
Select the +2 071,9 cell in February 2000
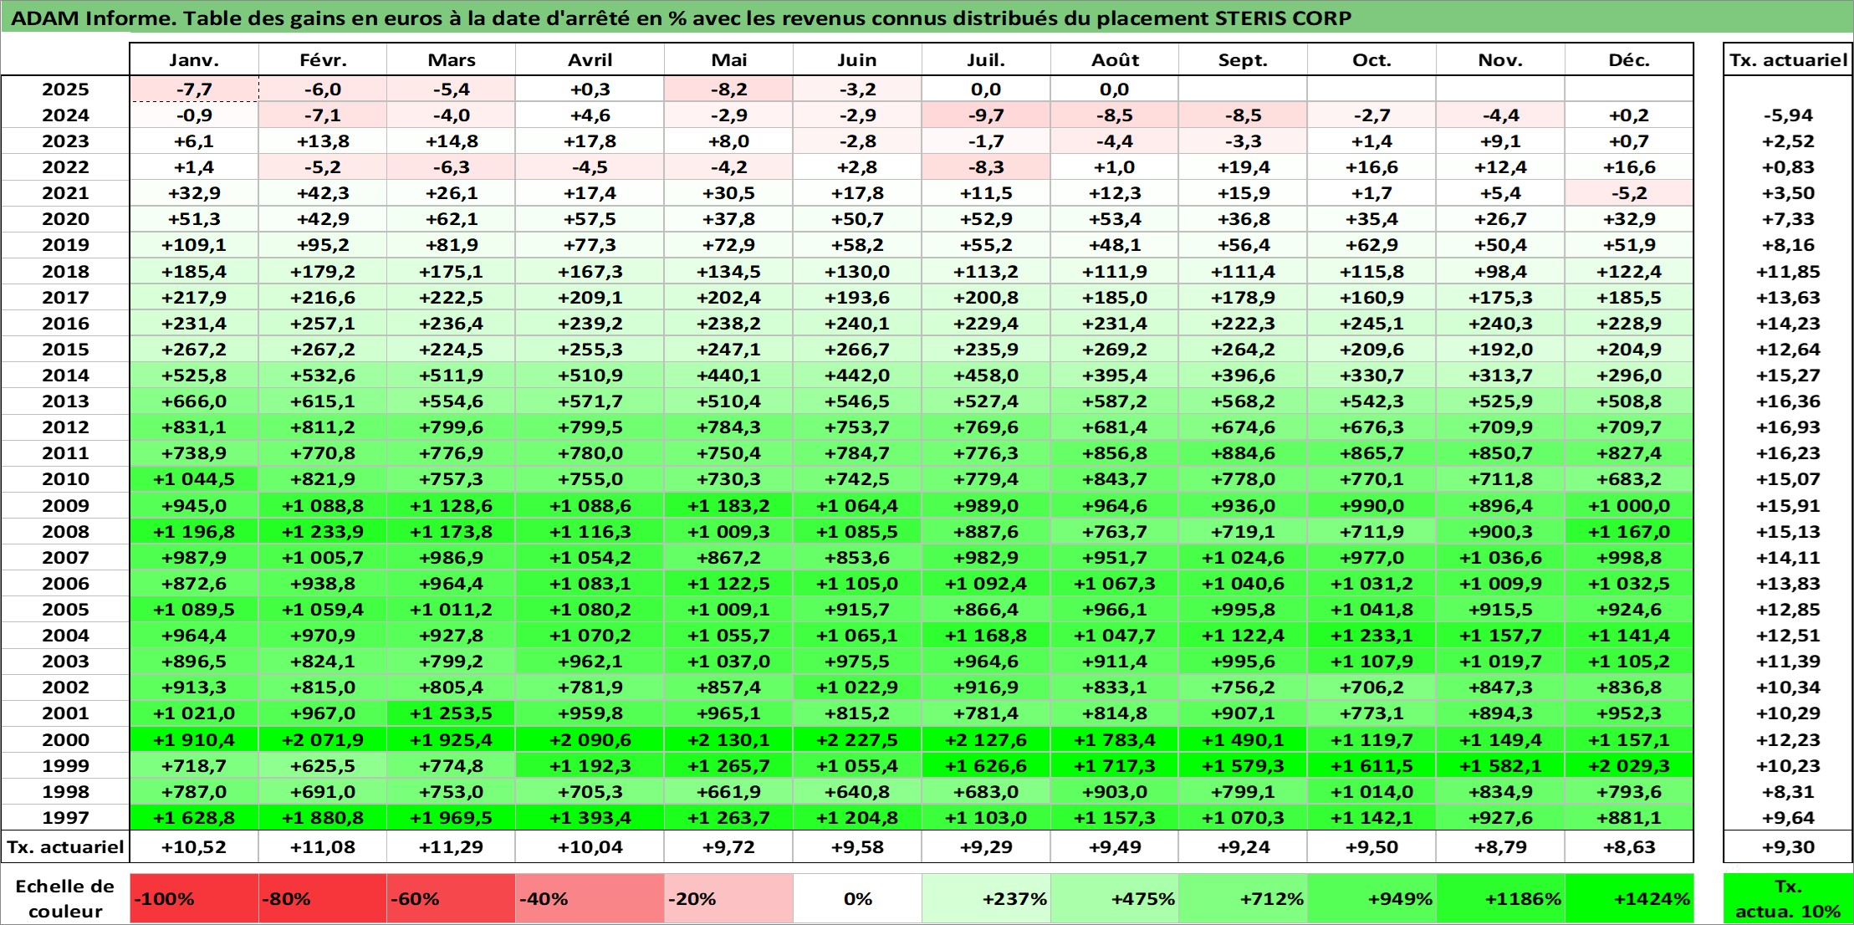pos(323,740)
